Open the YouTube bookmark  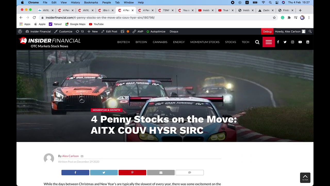point(96,24)
